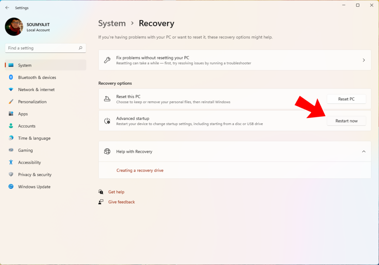
Task: Go to Privacy & security
Action: (x=46, y=174)
